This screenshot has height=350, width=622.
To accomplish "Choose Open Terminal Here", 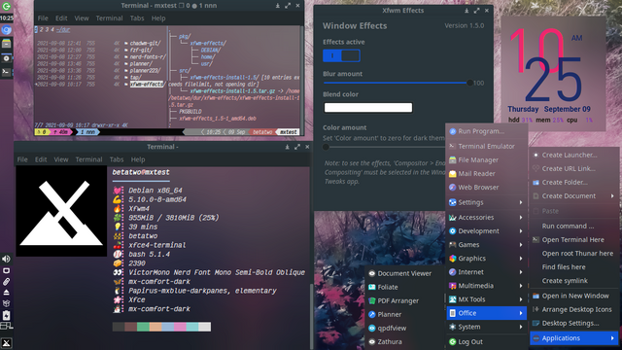I will (x=574, y=240).
